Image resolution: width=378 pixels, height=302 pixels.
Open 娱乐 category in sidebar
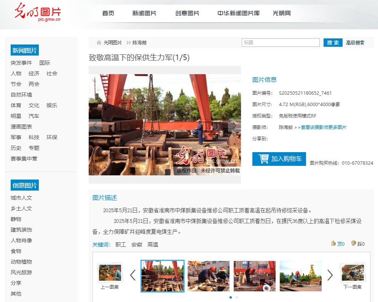[x=52, y=105]
